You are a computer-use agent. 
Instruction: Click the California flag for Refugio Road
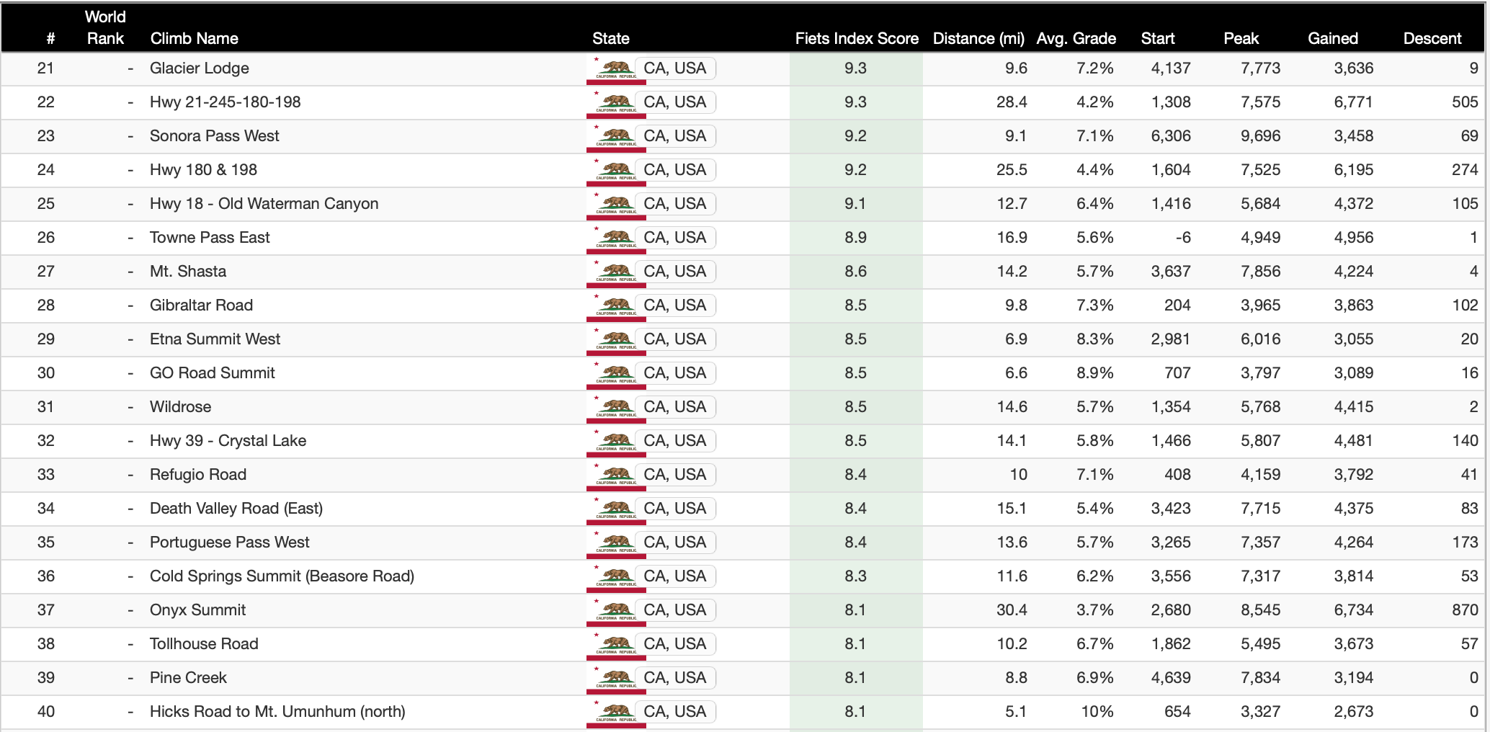pos(616,476)
